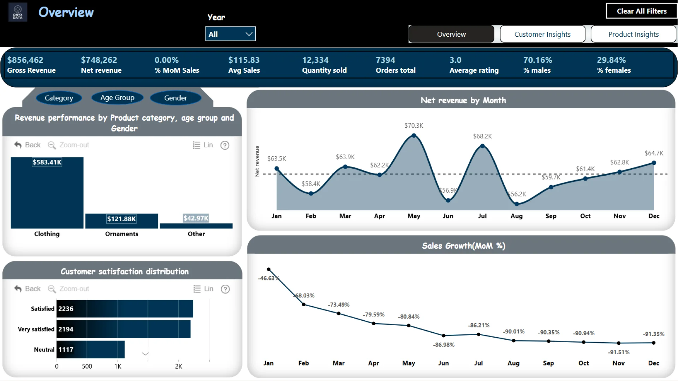Click the Jan sales growth point
Viewport: 678px width, 381px height.
tap(269, 270)
